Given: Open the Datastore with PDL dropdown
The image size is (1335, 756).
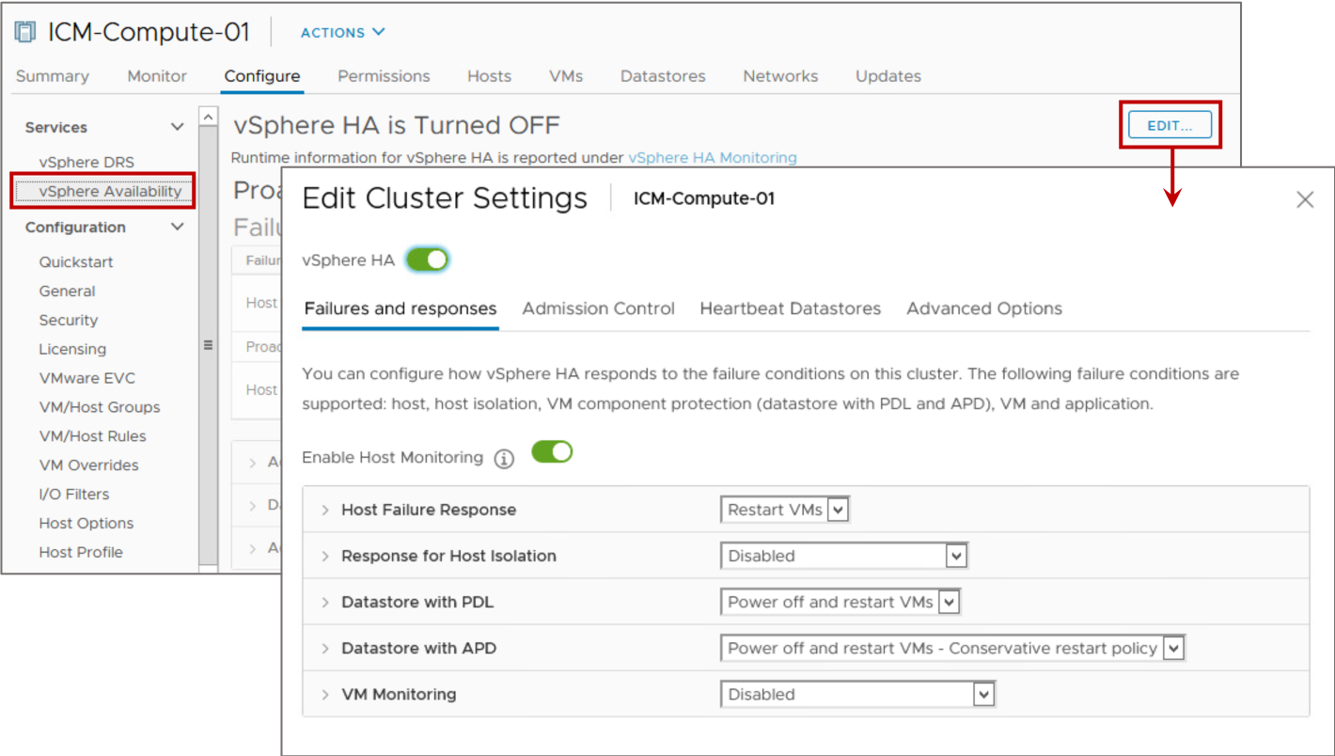Looking at the screenshot, I should click(x=840, y=602).
